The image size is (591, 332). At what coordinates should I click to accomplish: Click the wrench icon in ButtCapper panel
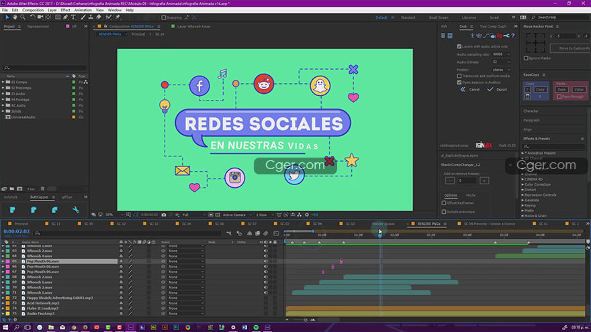point(76,210)
